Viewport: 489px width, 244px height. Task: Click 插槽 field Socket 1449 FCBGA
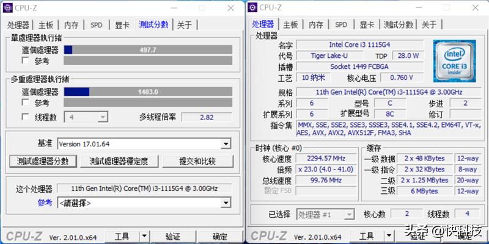point(360,66)
